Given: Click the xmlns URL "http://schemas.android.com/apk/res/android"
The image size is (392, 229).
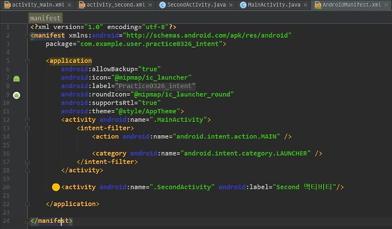Looking at the screenshot, I should click(207, 35).
